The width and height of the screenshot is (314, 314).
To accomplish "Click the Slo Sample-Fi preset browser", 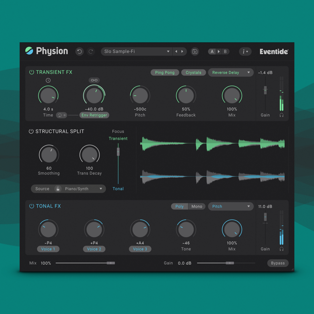I will tap(136, 51).
